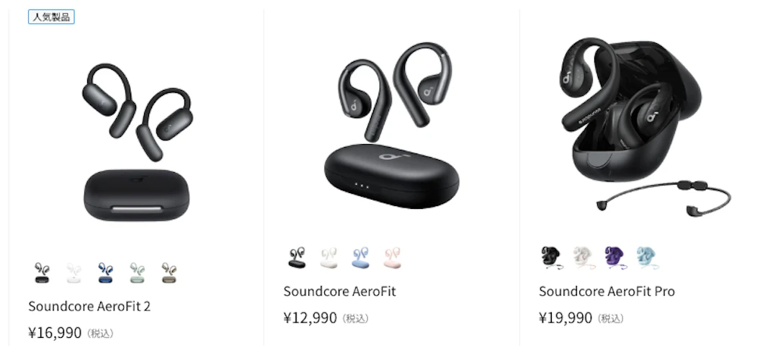Click the 人気製品 badge label
The image size is (778, 353).
click(51, 17)
